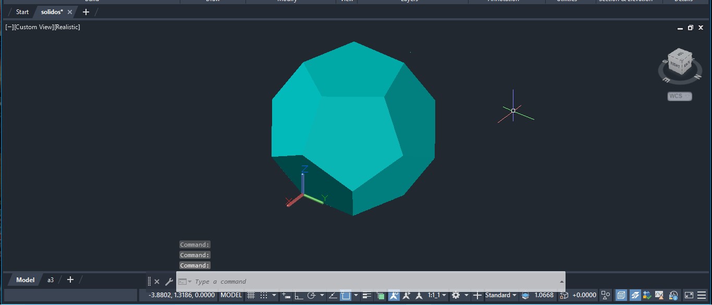Toggle polar tracking icon
Viewport: 712px width, 305px height.
(x=312, y=295)
